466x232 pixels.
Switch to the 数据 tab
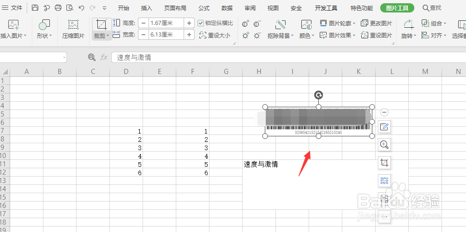tap(227, 8)
